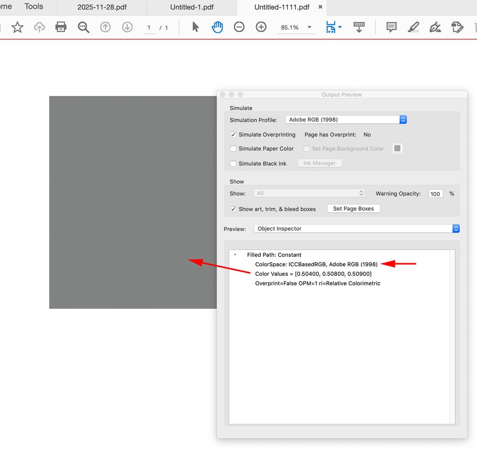Select the Untitled-1111.pdf tab
This screenshot has height=465, width=477.
[282, 7]
